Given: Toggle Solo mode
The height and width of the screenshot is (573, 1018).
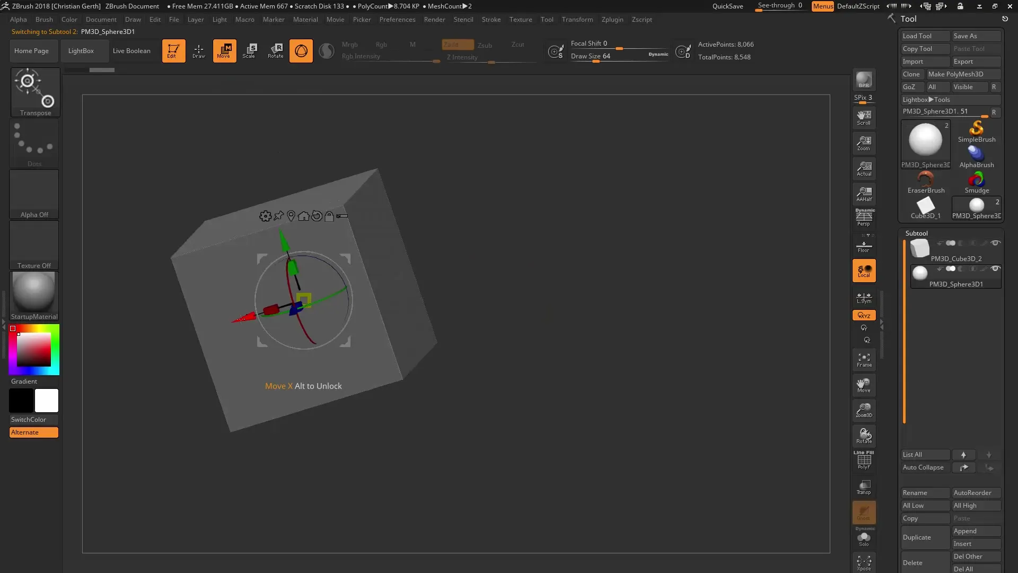Looking at the screenshot, I should point(864,537).
